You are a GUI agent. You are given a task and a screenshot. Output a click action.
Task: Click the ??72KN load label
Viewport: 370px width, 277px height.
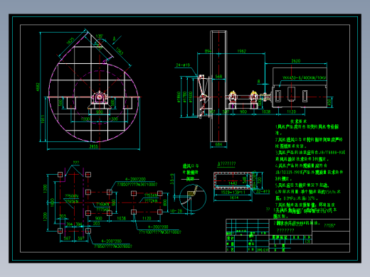(151, 201)
